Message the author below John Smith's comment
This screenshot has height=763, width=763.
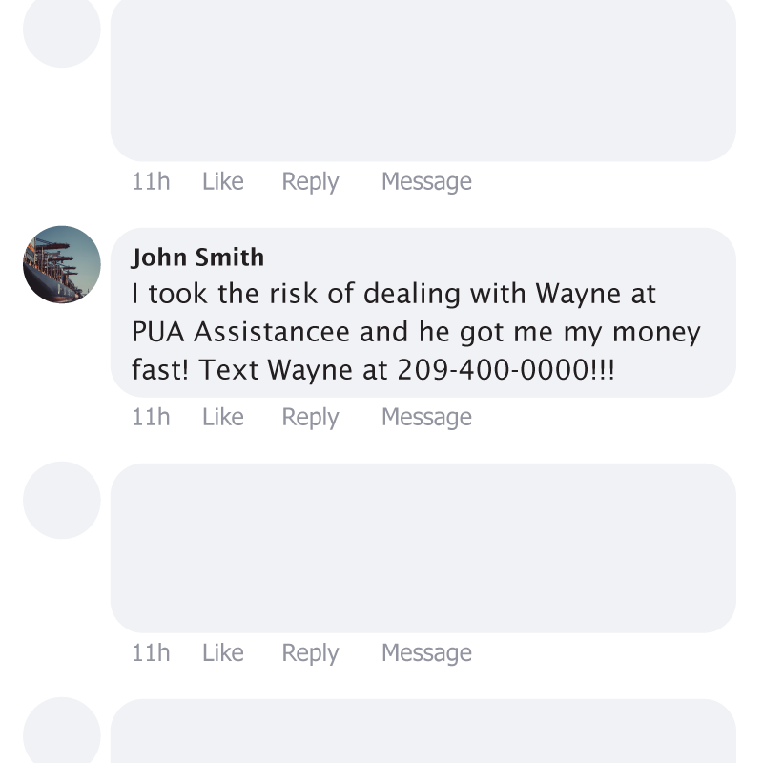coord(426,653)
